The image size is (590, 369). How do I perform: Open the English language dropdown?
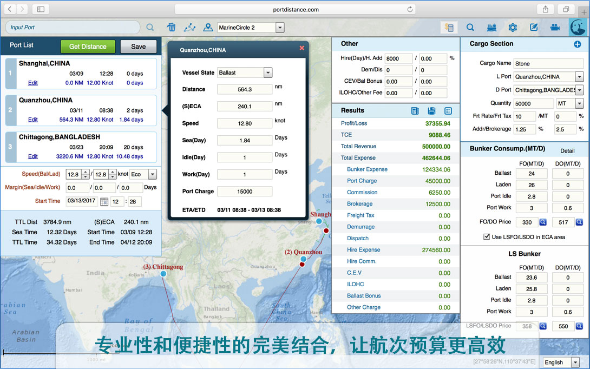coord(575,362)
